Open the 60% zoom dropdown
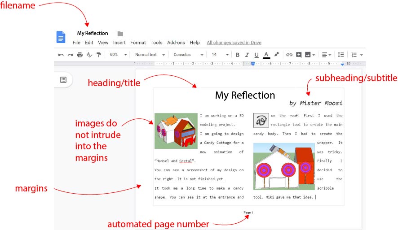Viewport: 398px width, 230px height. click(118, 55)
